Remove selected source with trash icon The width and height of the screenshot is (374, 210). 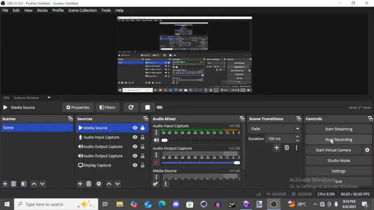tap(89, 184)
